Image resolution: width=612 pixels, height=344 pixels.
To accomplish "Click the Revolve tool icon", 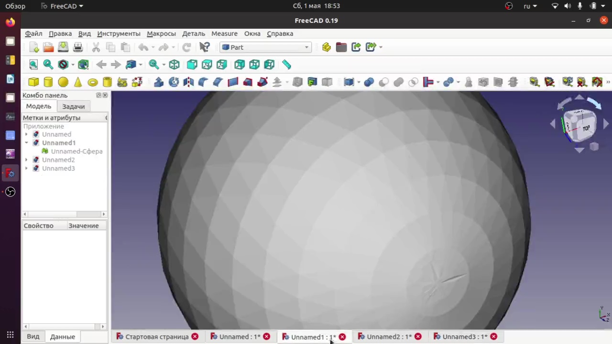I will coord(174,82).
